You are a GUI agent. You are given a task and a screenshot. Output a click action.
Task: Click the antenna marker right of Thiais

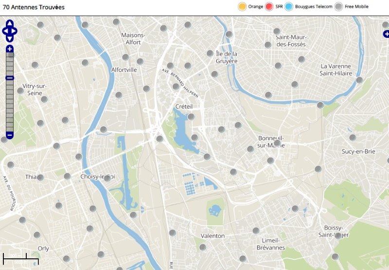tap(40, 178)
